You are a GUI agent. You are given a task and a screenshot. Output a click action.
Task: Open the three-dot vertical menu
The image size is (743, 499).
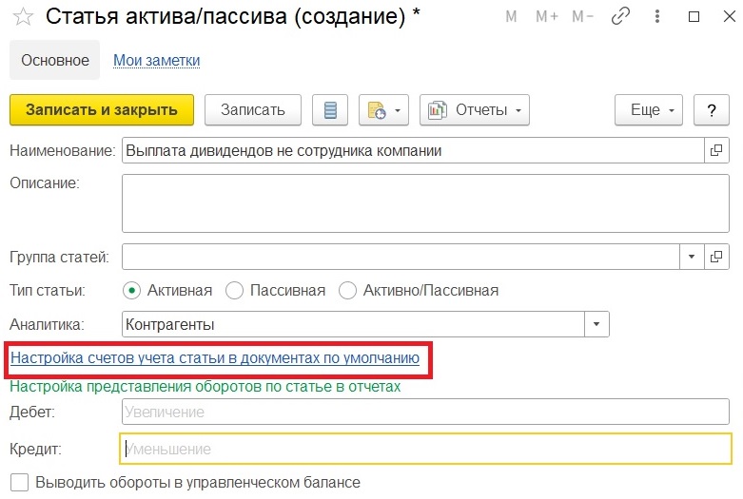pos(656,16)
